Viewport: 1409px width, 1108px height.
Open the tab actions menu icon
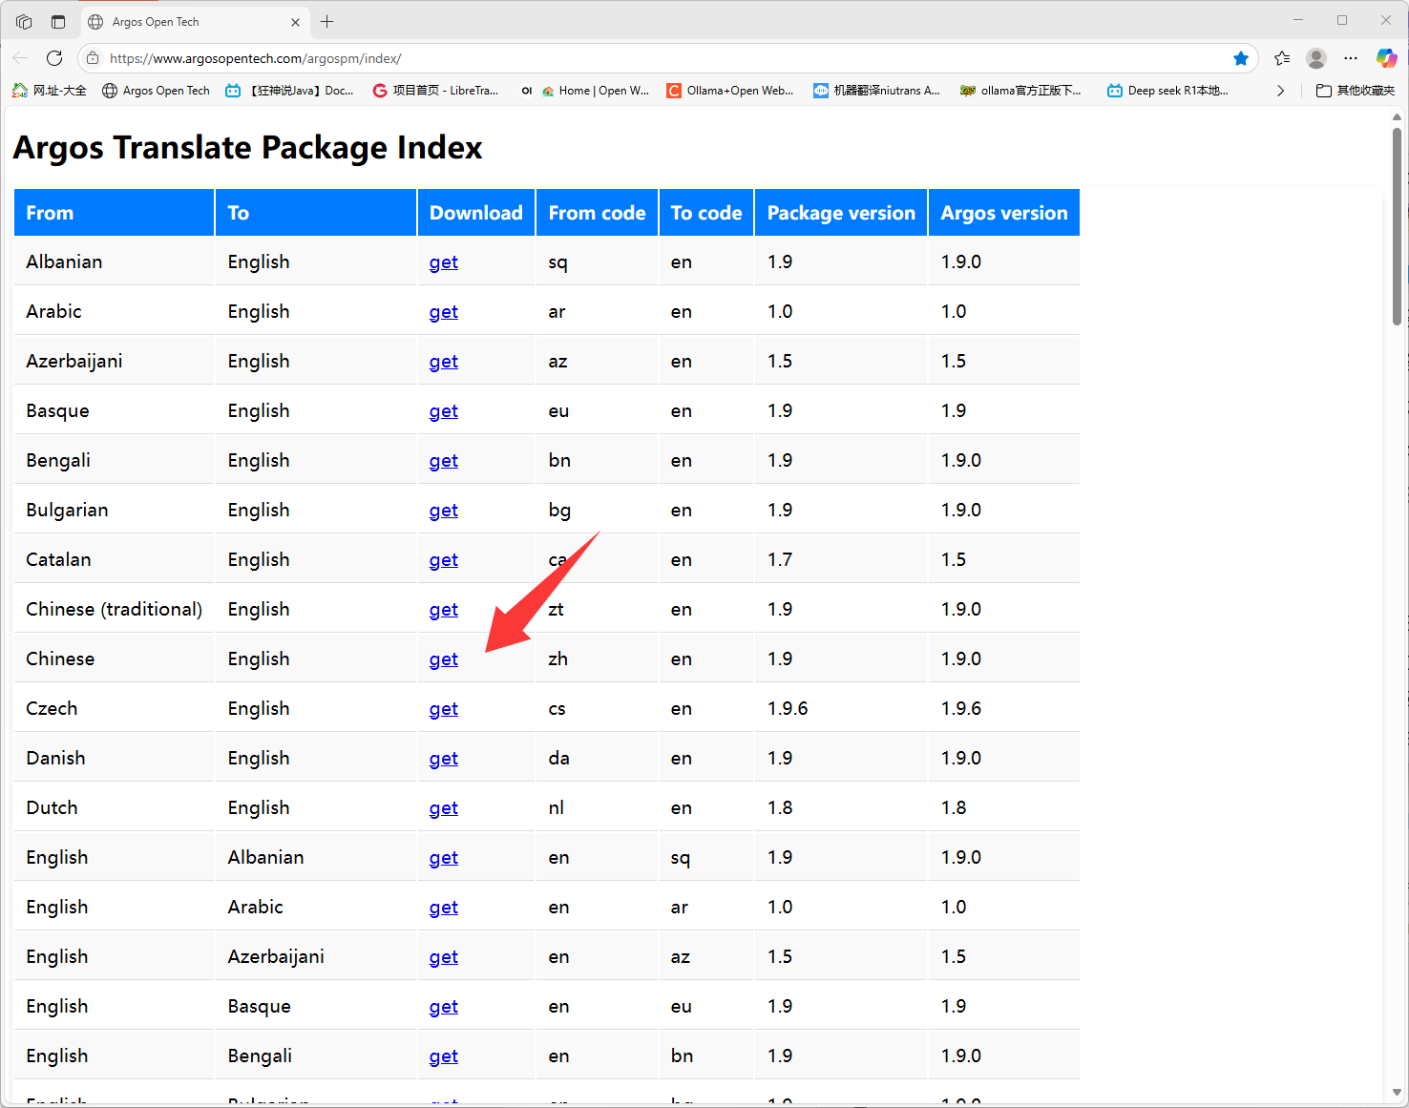pyautogui.click(x=58, y=21)
